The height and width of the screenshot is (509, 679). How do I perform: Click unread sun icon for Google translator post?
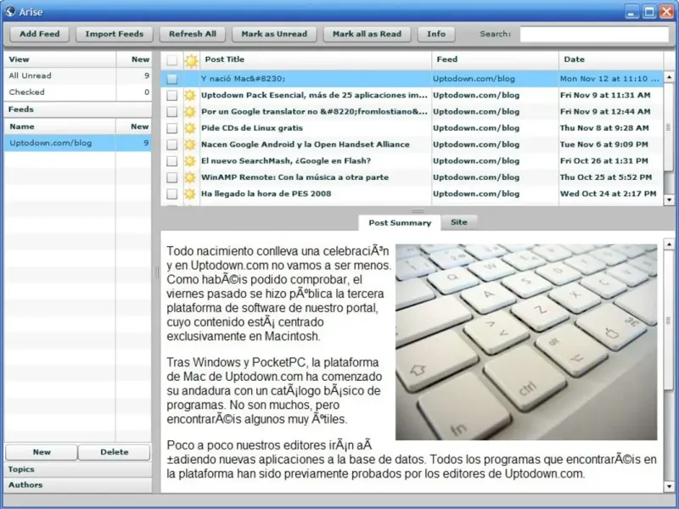pos(190,112)
